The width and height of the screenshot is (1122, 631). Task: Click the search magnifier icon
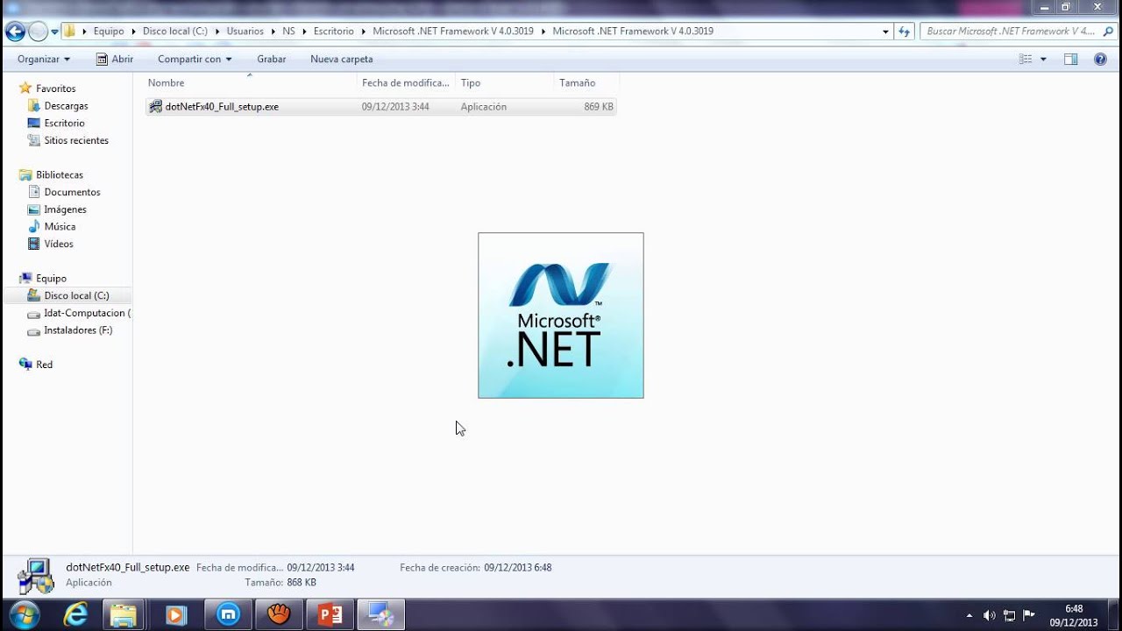pos(1108,31)
